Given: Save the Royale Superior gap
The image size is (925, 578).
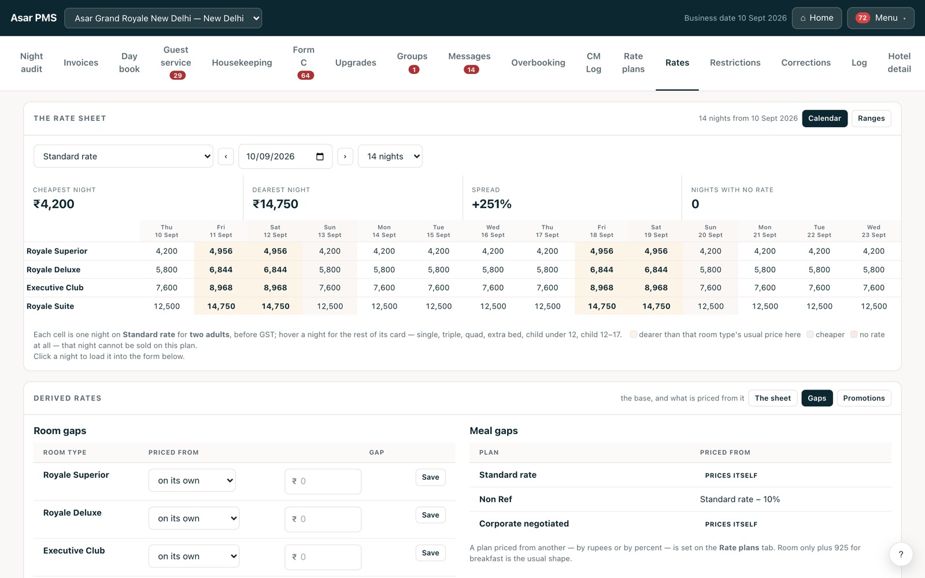Looking at the screenshot, I should [x=430, y=477].
